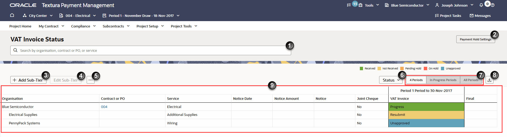Click the search magnifier icon

point(15,50)
